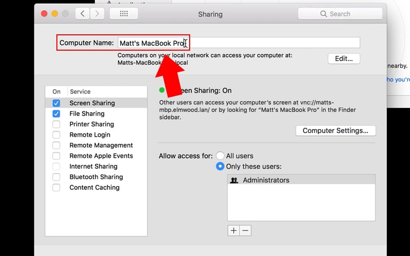The height and width of the screenshot is (256, 410).
Task: Enable the Remote Apple Events checkbox
Action: point(56,156)
